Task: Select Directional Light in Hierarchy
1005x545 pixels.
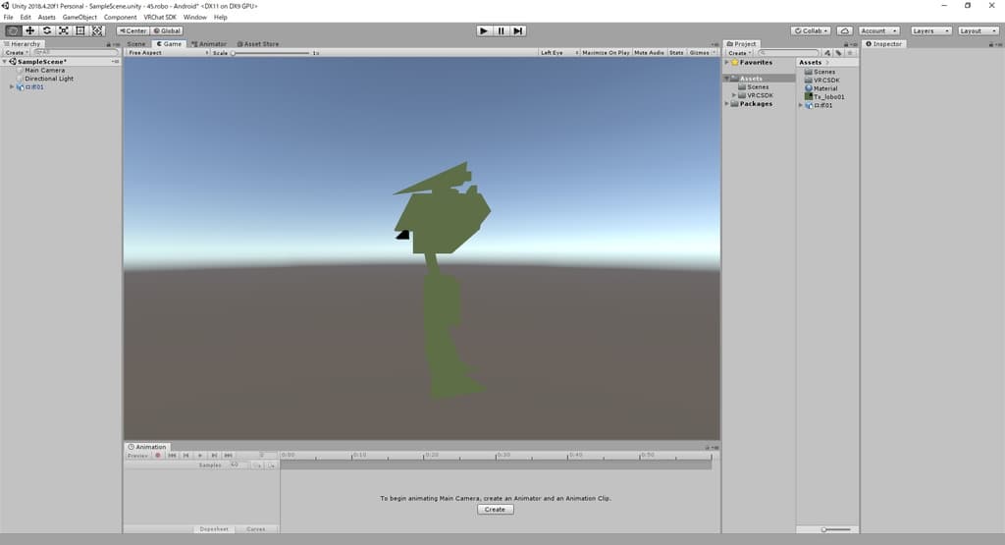Action: [49, 79]
